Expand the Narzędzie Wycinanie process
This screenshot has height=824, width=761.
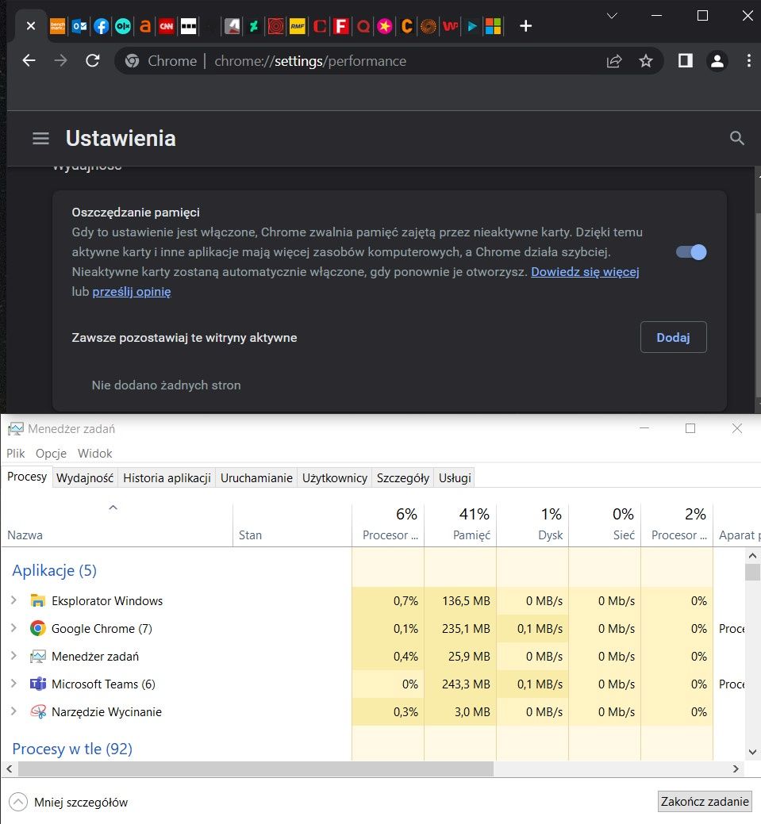tap(13, 711)
